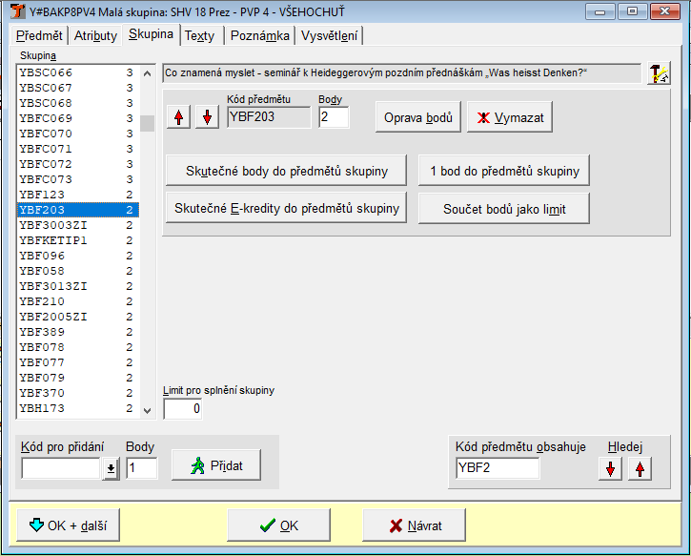Switch to the Atributy tab
This screenshot has width=691, height=556.
click(94, 35)
